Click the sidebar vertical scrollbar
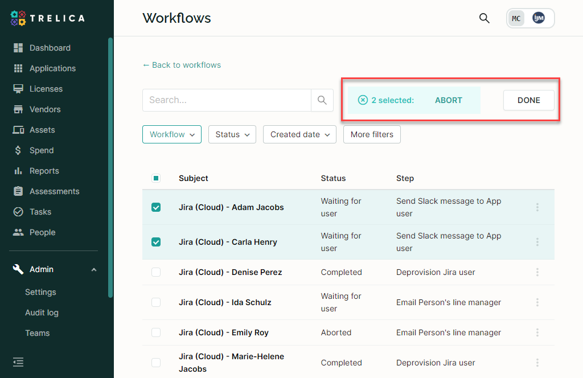 point(110,167)
